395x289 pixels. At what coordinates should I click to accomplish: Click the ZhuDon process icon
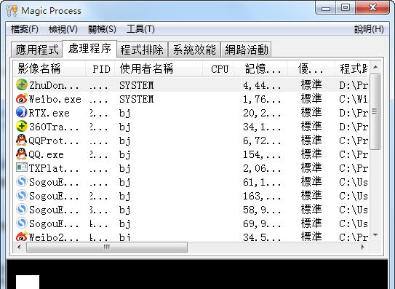22,84
